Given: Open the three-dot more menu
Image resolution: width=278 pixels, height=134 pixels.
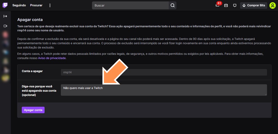Looking at the screenshot, I should pos(50,5).
